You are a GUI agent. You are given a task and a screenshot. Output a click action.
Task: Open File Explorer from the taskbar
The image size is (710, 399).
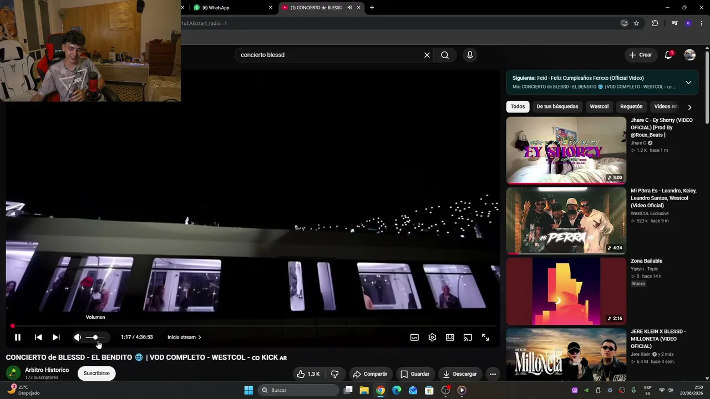[x=364, y=390]
